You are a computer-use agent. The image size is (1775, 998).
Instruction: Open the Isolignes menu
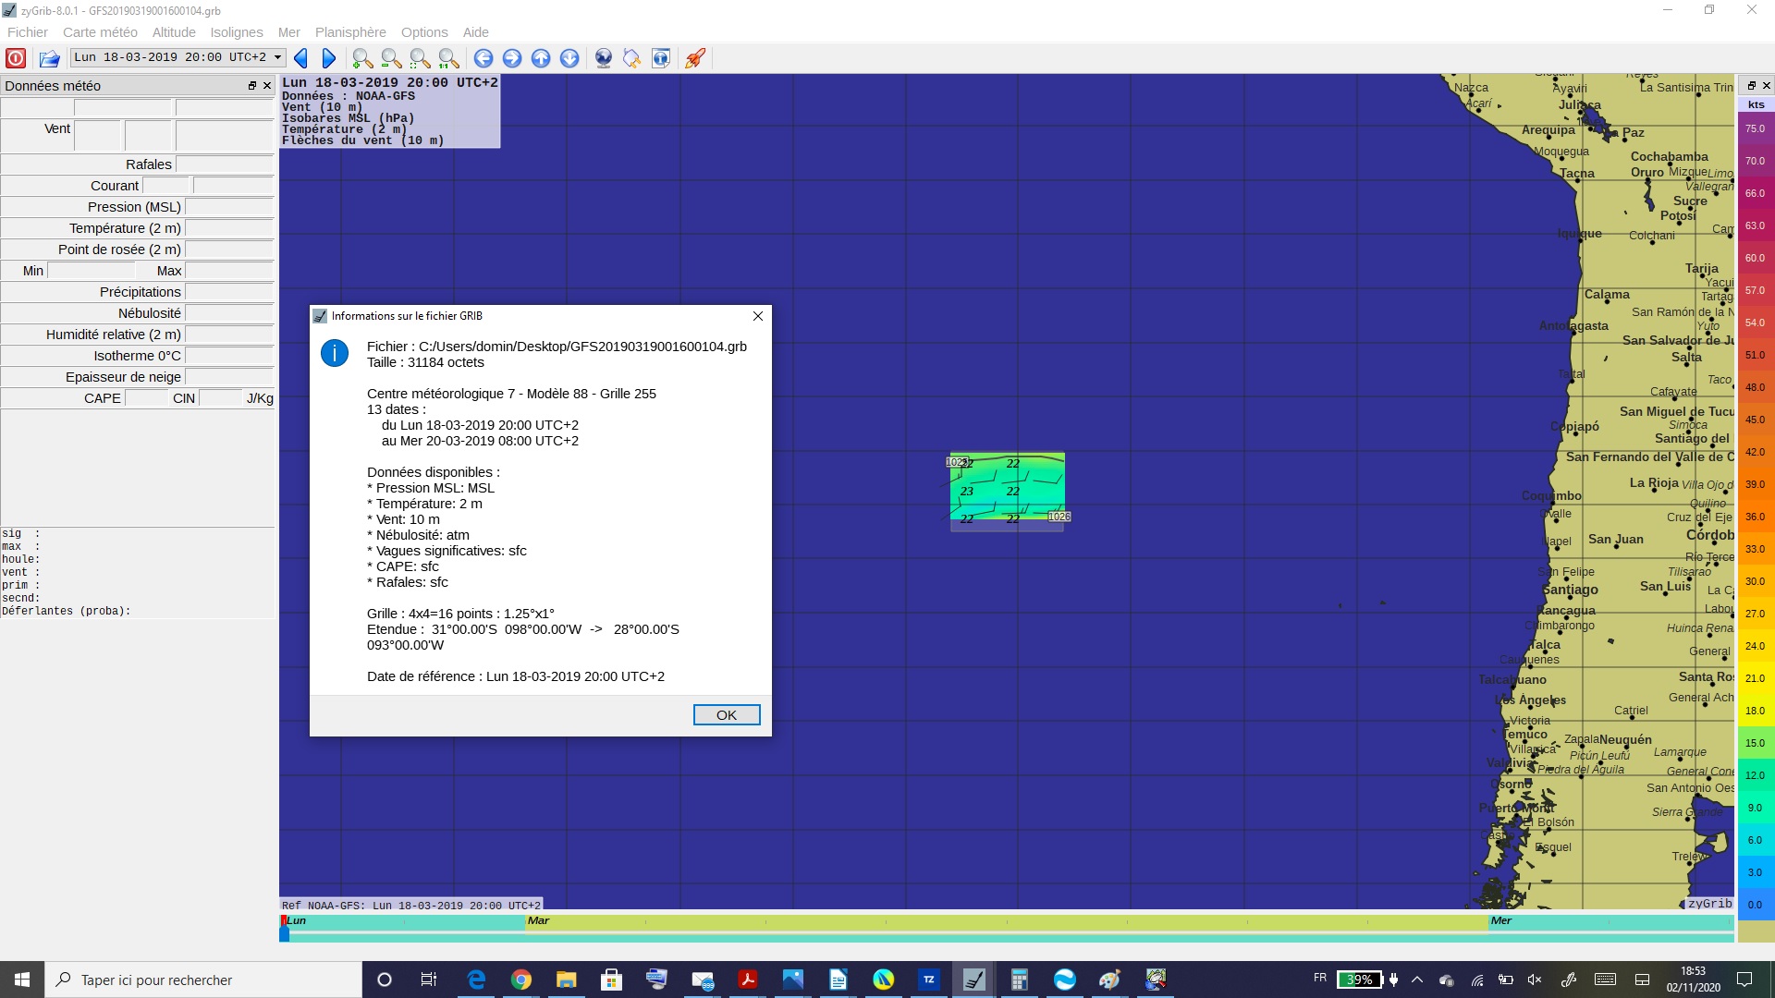[237, 32]
